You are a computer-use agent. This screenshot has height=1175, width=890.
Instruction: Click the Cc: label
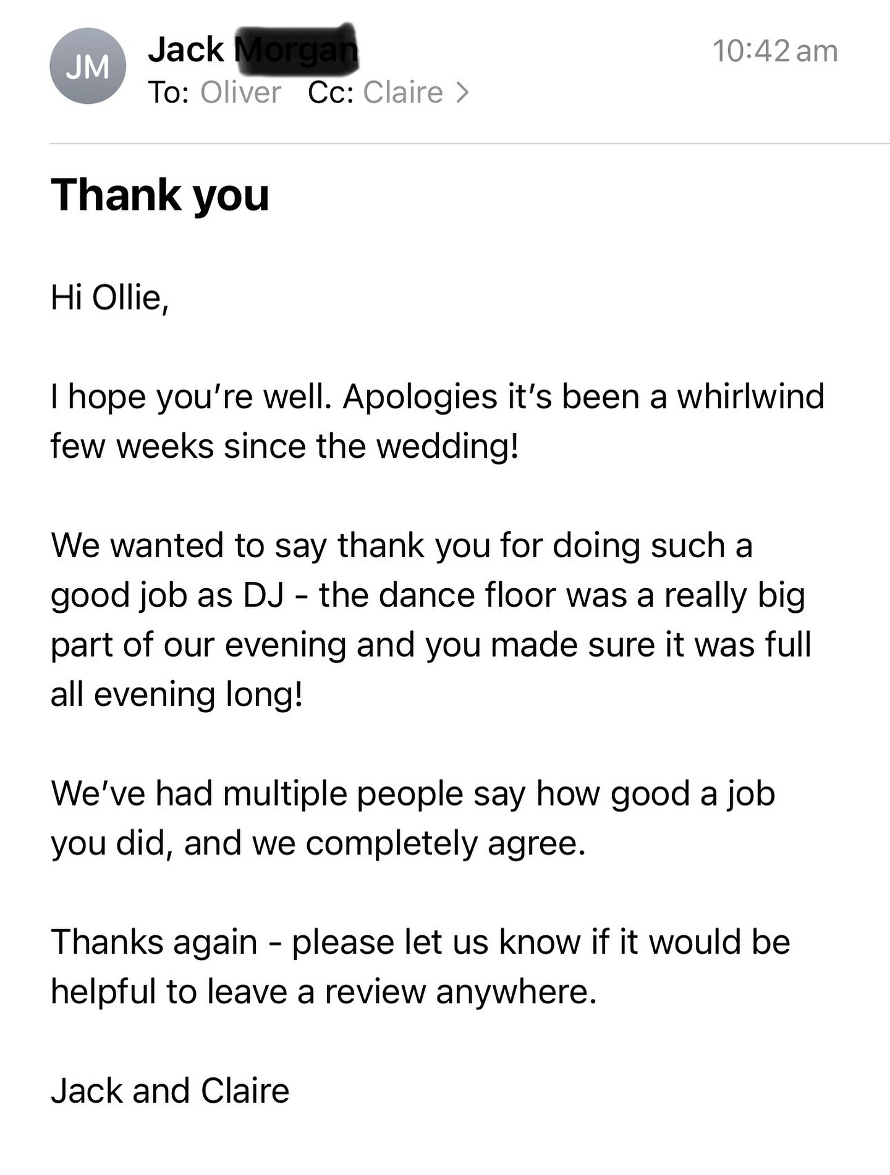click(x=331, y=92)
